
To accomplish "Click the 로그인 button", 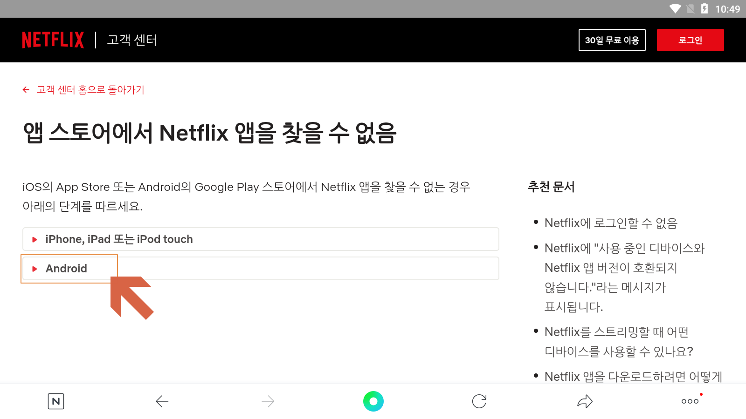I will coord(691,40).
